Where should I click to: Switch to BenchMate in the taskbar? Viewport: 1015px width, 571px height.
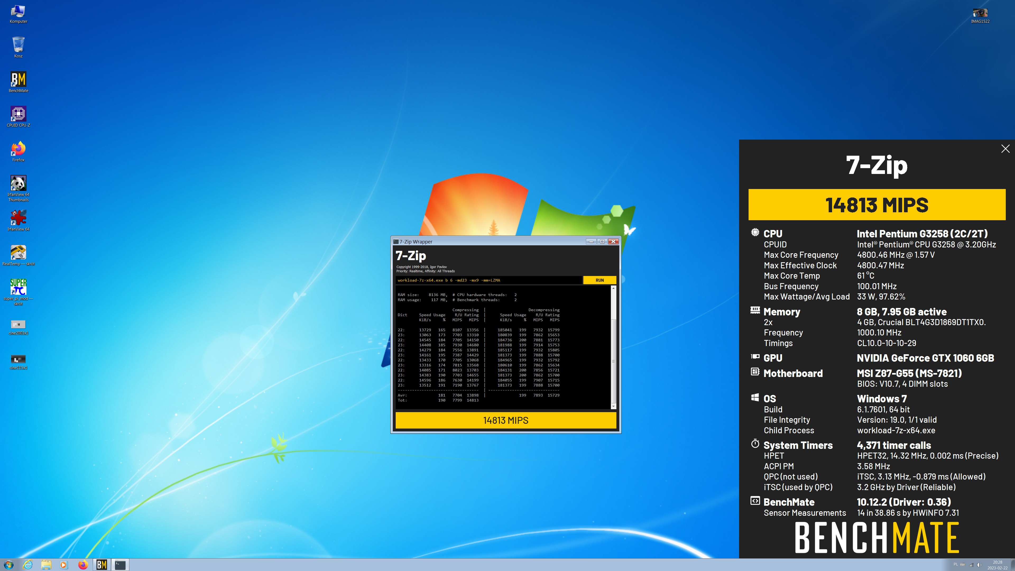[101, 565]
